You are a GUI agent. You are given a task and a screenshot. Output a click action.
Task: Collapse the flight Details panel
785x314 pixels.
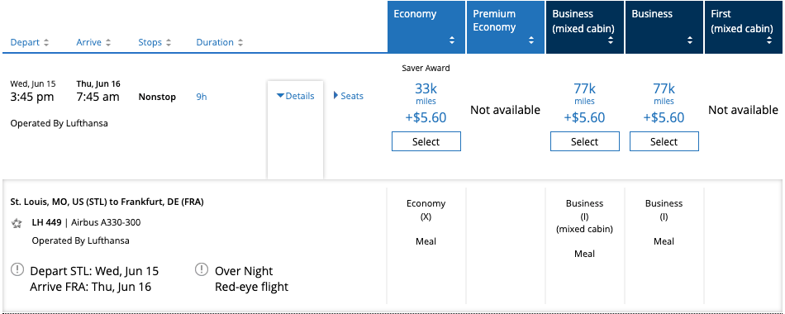pyautogui.click(x=295, y=96)
